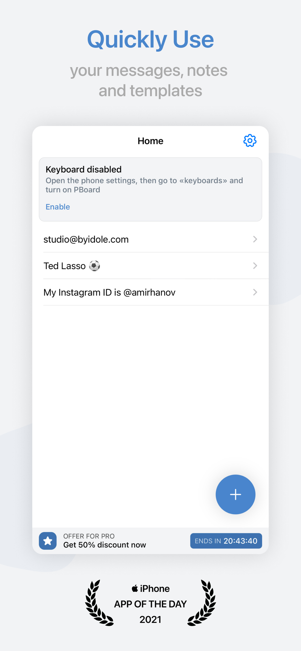Image resolution: width=301 pixels, height=651 pixels.
Task: Tap the Keyboard disabled notice card
Action: coord(150,189)
